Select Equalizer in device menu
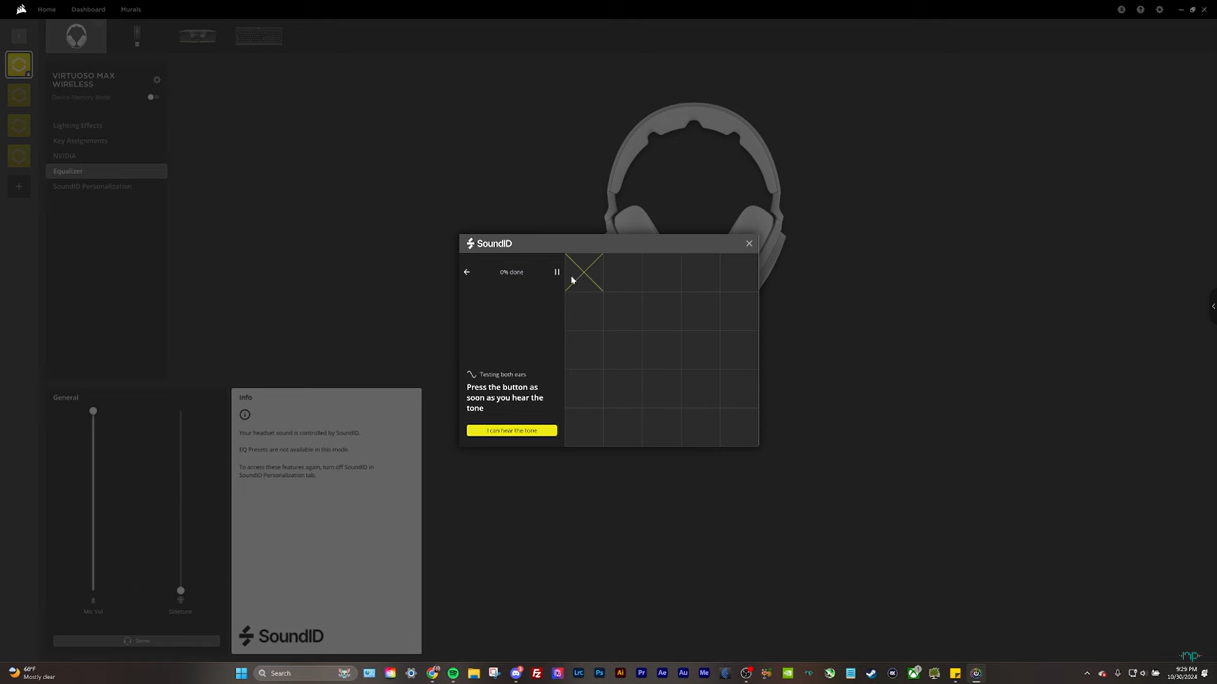Screen dimensions: 1217x684 [107, 171]
